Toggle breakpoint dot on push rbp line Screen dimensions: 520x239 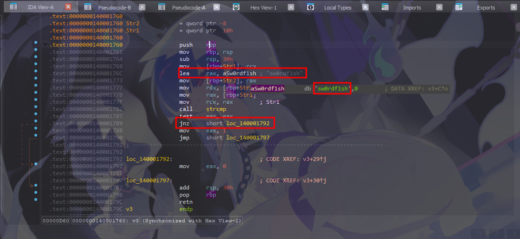click(x=36, y=43)
